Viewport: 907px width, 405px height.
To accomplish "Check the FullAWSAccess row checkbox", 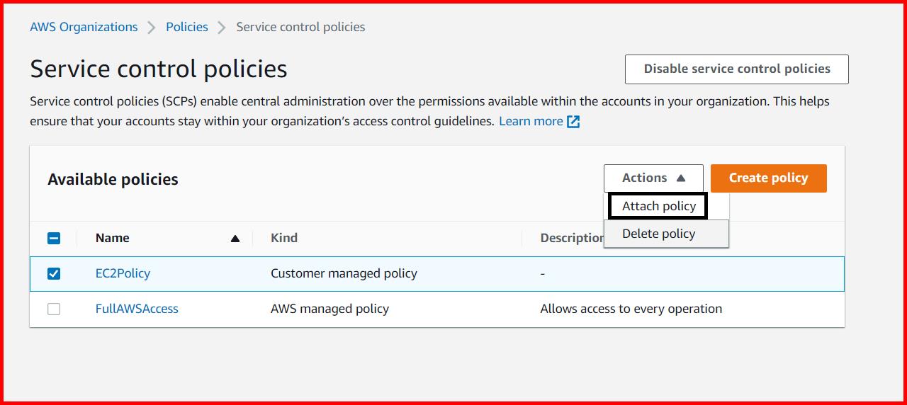I will (x=54, y=309).
